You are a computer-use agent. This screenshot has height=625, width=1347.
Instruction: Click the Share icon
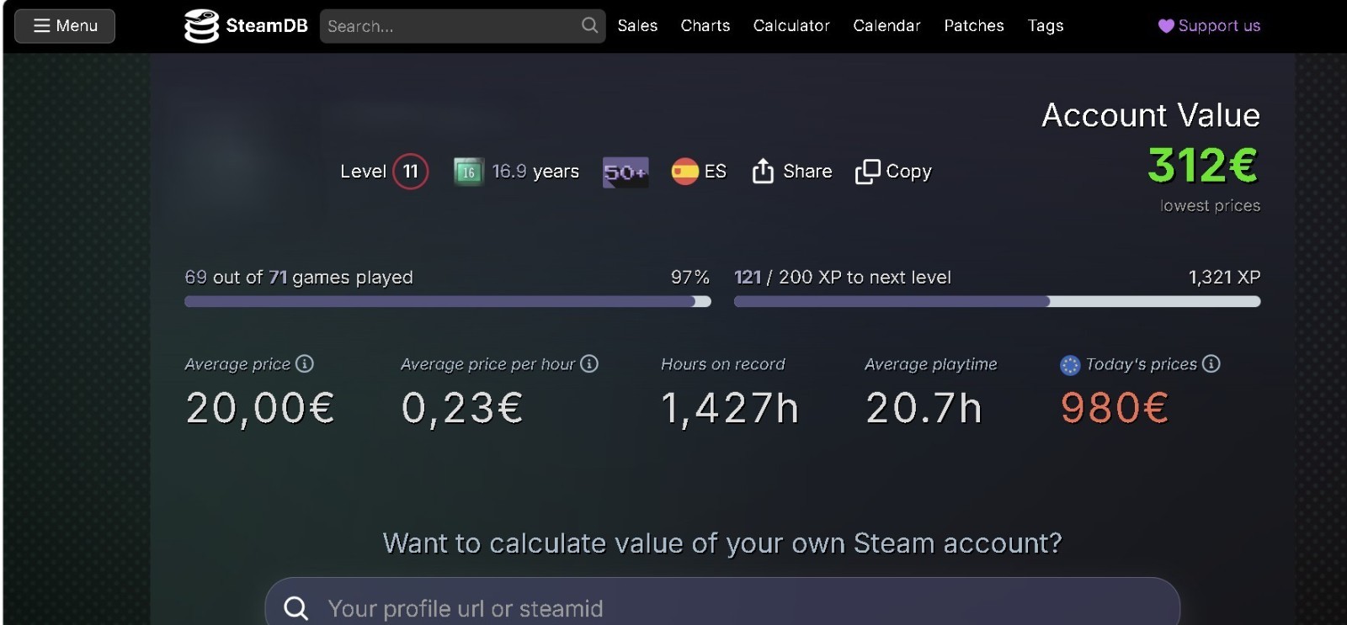(x=763, y=171)
